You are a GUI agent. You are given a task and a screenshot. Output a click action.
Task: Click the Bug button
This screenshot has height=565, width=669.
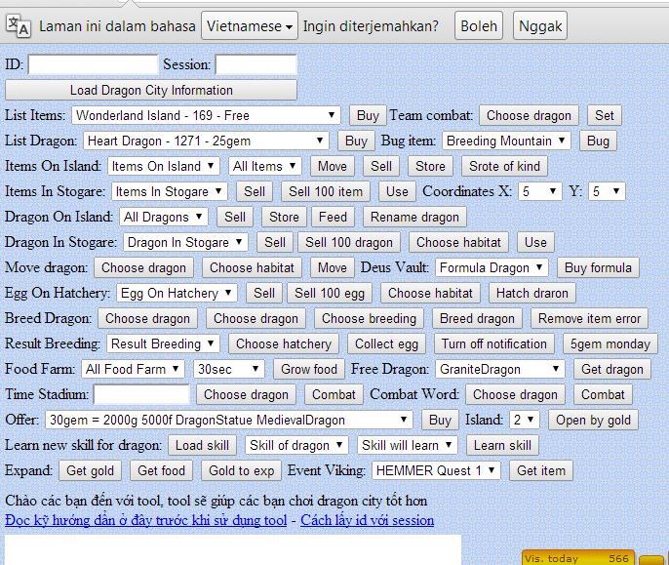point(598,141)
